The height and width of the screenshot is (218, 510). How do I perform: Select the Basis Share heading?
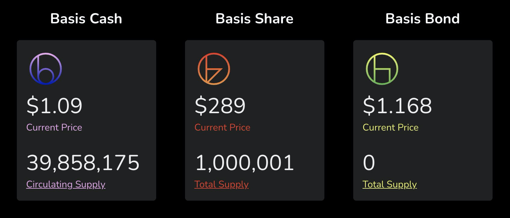point(254,19)
